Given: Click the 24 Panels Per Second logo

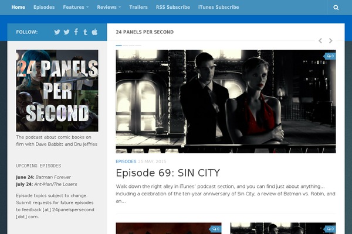Looking at the screenshot, I should 57,91.
